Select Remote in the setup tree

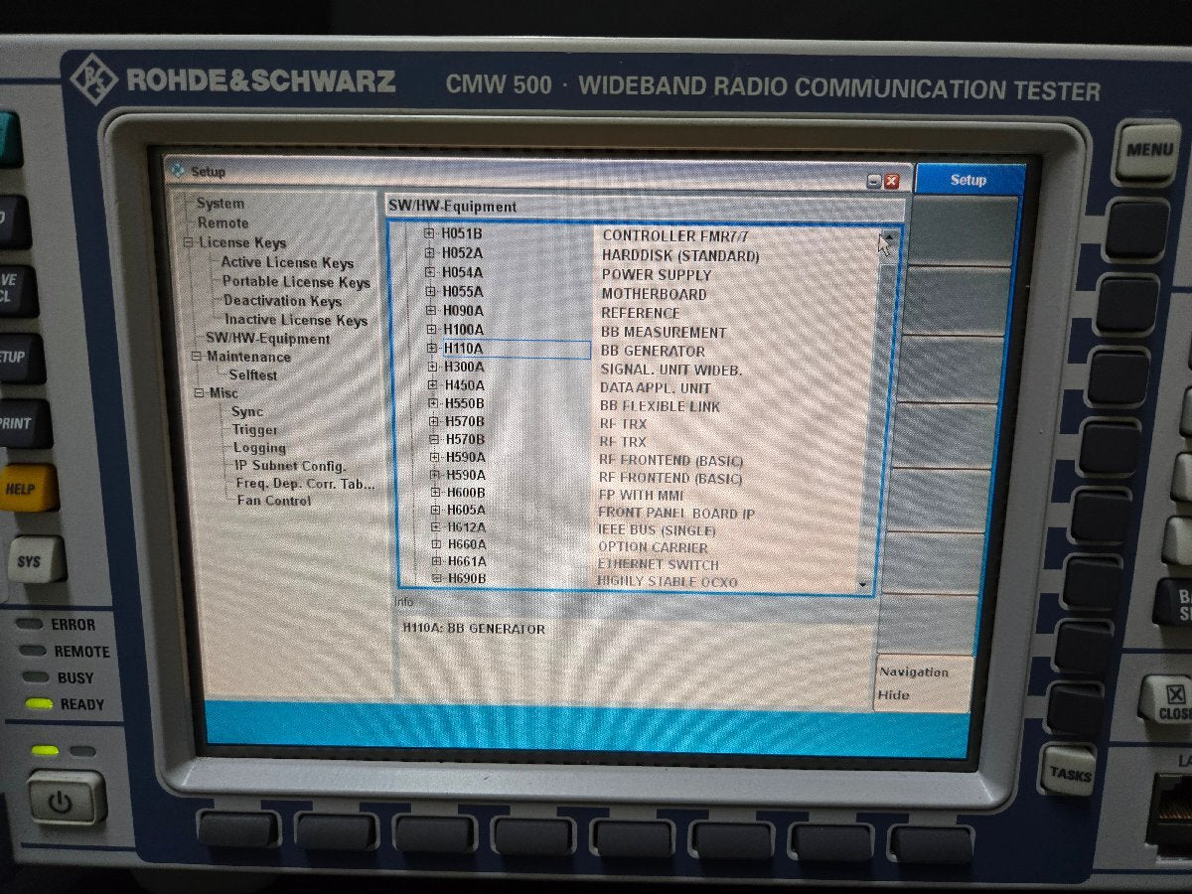[x=223, y=223]
